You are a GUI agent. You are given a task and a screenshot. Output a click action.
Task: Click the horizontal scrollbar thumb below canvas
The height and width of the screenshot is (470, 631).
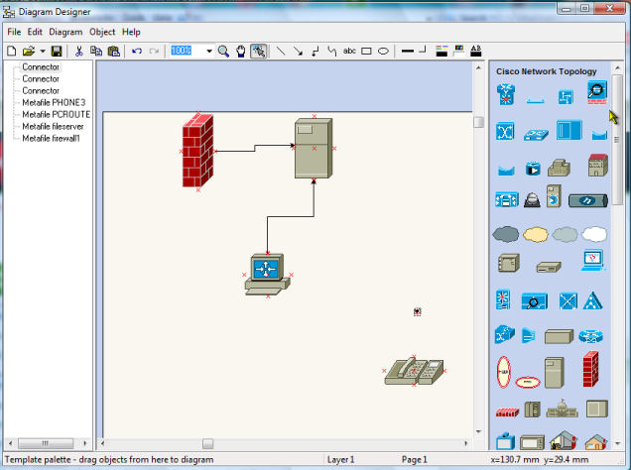[x=207, y=443]
